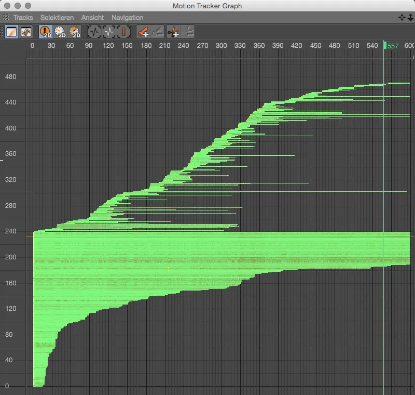Open the Navigation menu
This screenshot has height=395, width=415.
coord(127,18)
